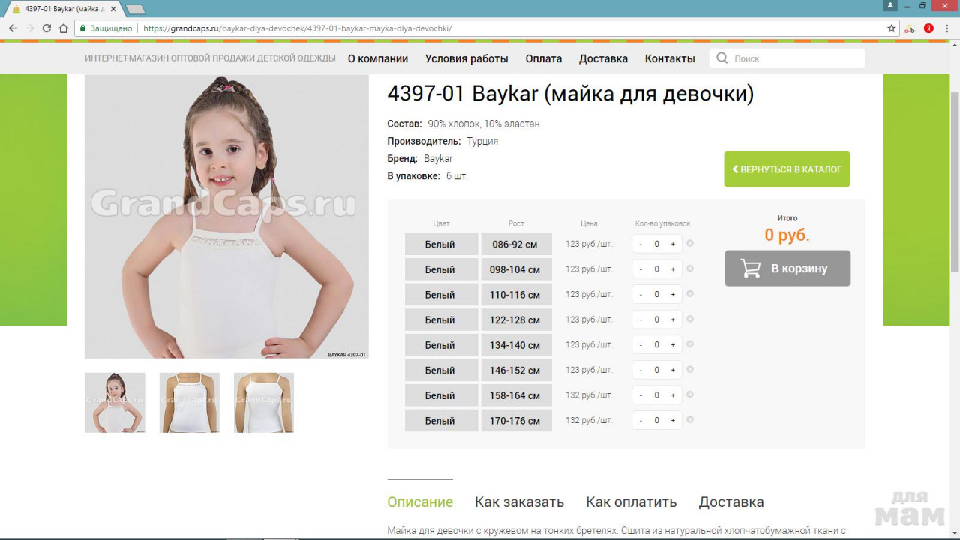Click the site search input field
This screenshot has height=540, width=960.
point(795,58)
